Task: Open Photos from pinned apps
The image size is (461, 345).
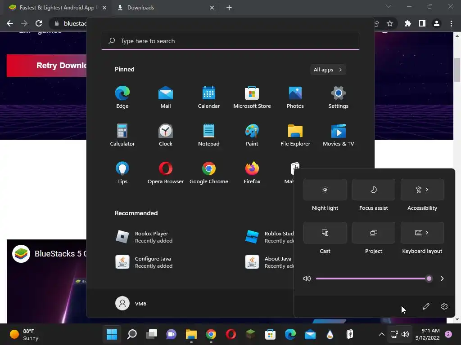Action: point(295,97)
